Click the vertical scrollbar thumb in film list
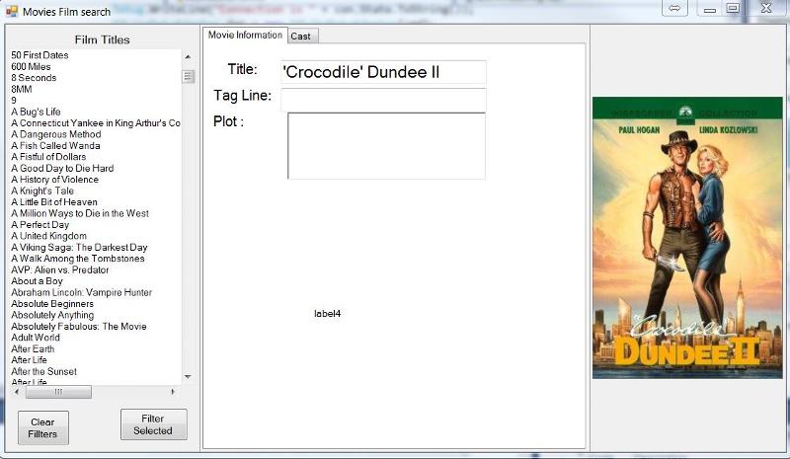 tap(188, 75)
